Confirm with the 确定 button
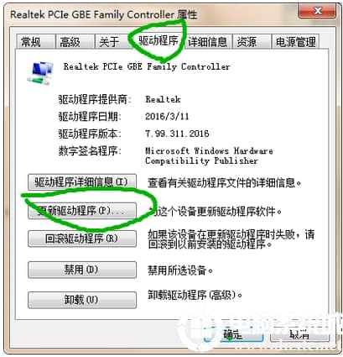The height and width of the screenshot is (357, 343). (x=234, y=334)
